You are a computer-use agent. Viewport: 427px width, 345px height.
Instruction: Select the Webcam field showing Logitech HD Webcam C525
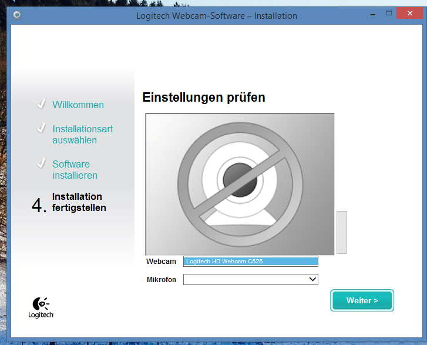(x=251, y=262)
